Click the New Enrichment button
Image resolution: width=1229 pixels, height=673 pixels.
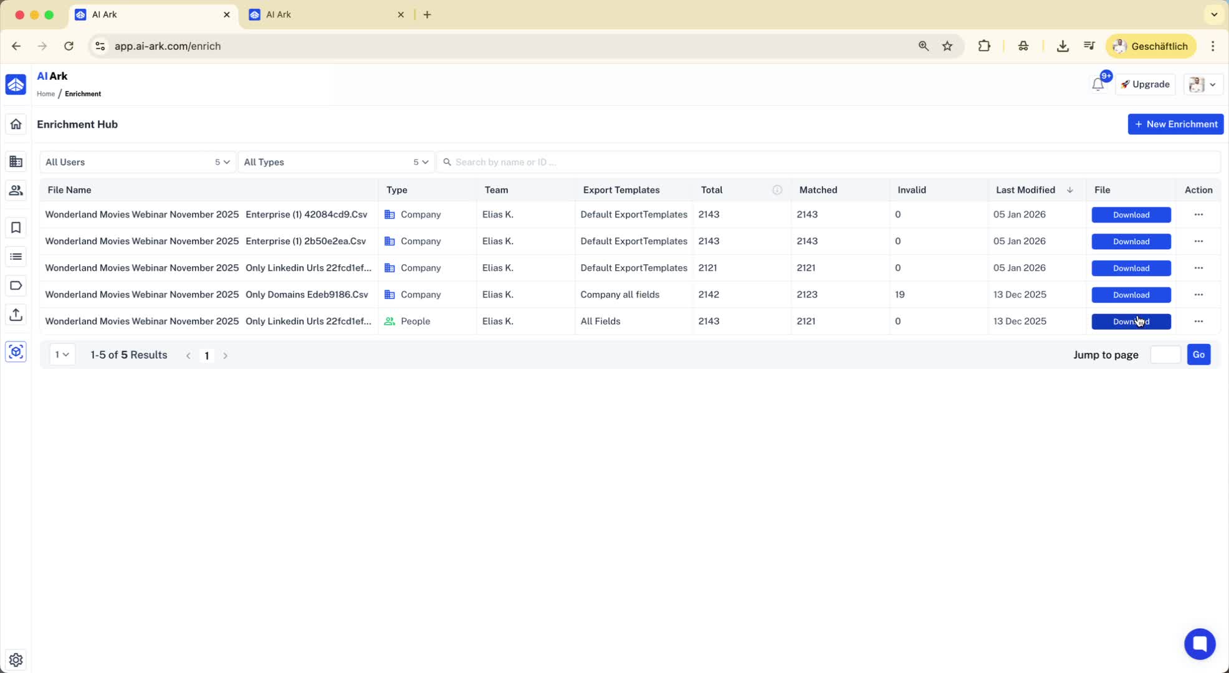pyautogui.click(x=1175, y=124)
